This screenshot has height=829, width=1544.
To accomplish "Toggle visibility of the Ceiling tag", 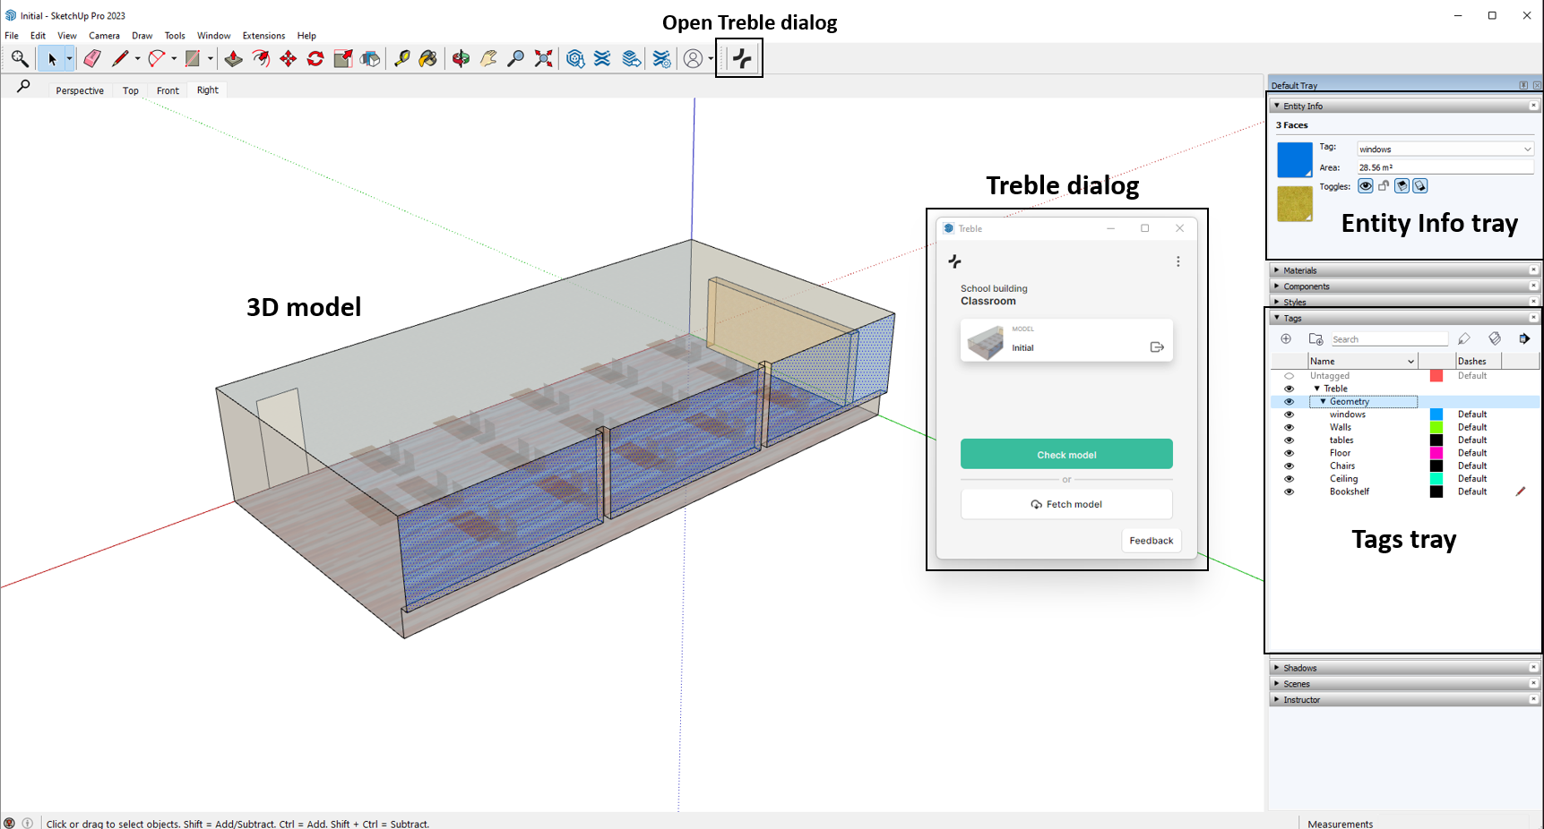I will tap(1289, 479).
